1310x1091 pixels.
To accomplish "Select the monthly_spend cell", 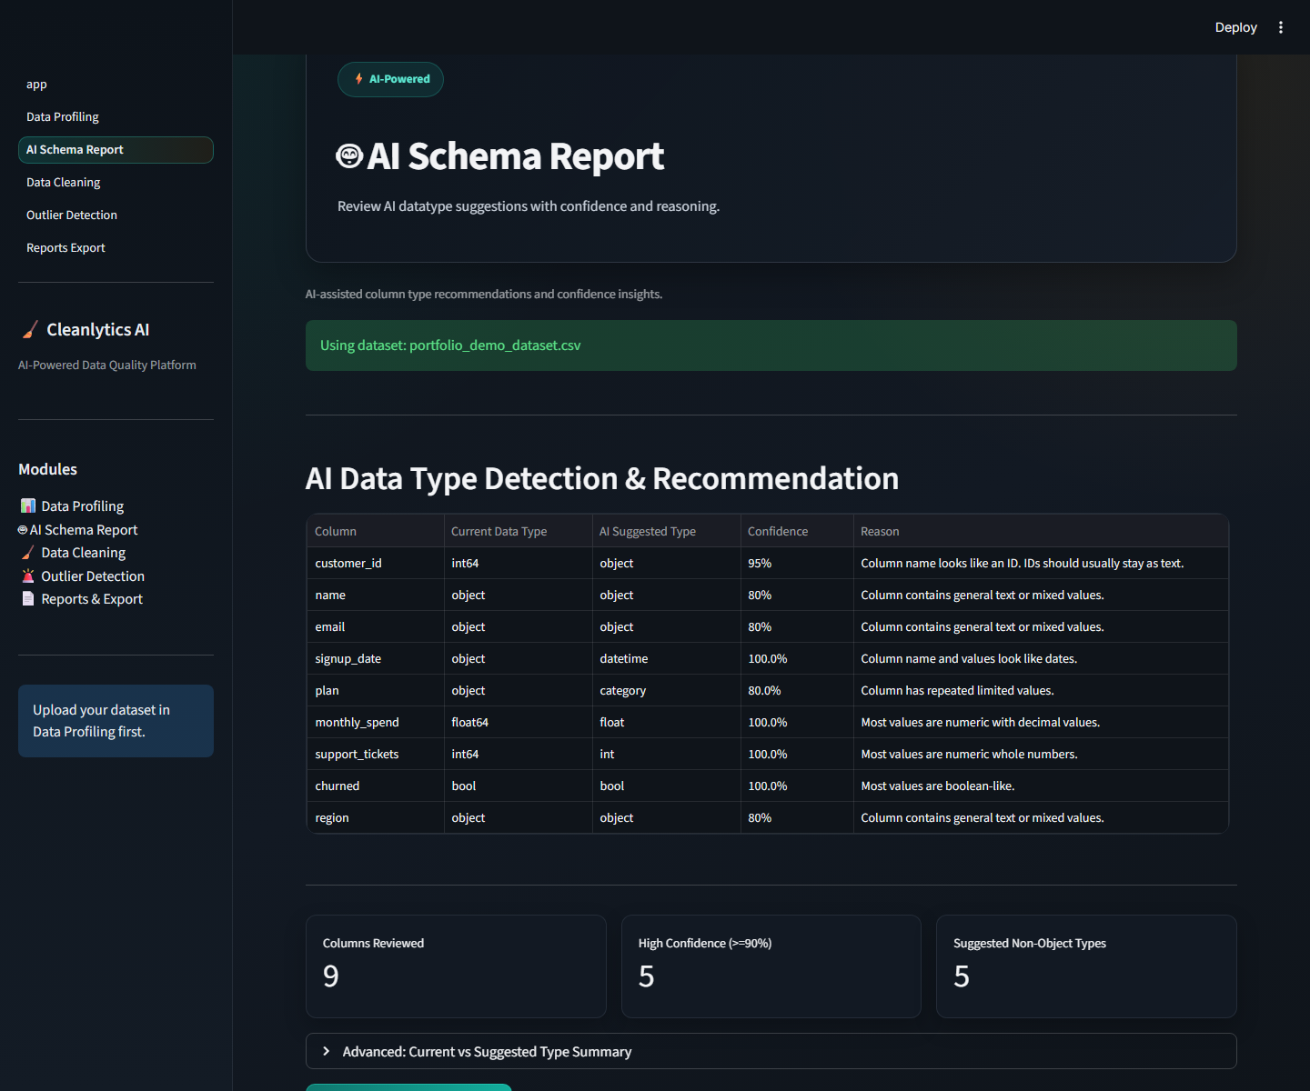I will coord(376,722).
